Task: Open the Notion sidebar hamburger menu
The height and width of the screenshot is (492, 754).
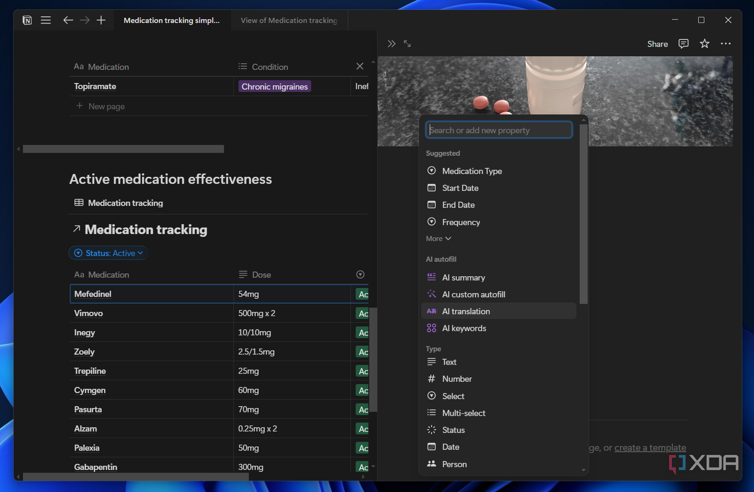Action: point(45,20)
